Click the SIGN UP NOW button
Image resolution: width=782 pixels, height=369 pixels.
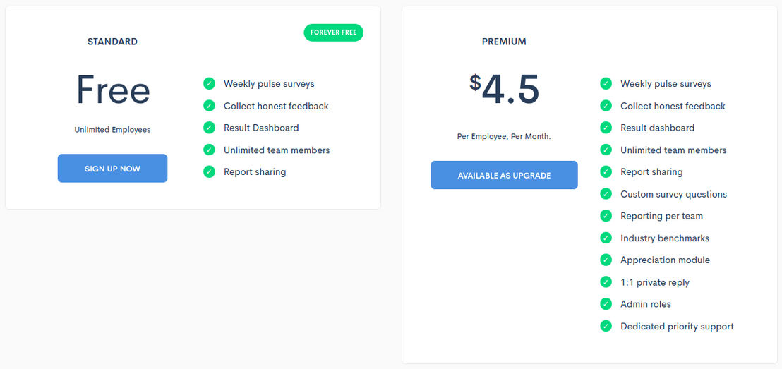(112, 168)
